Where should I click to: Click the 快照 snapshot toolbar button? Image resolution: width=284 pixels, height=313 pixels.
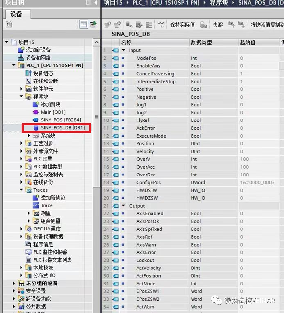point(218,25)
